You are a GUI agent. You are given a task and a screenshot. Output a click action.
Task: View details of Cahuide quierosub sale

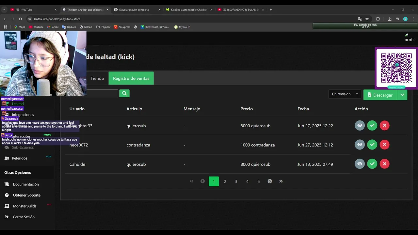point(360,164)
